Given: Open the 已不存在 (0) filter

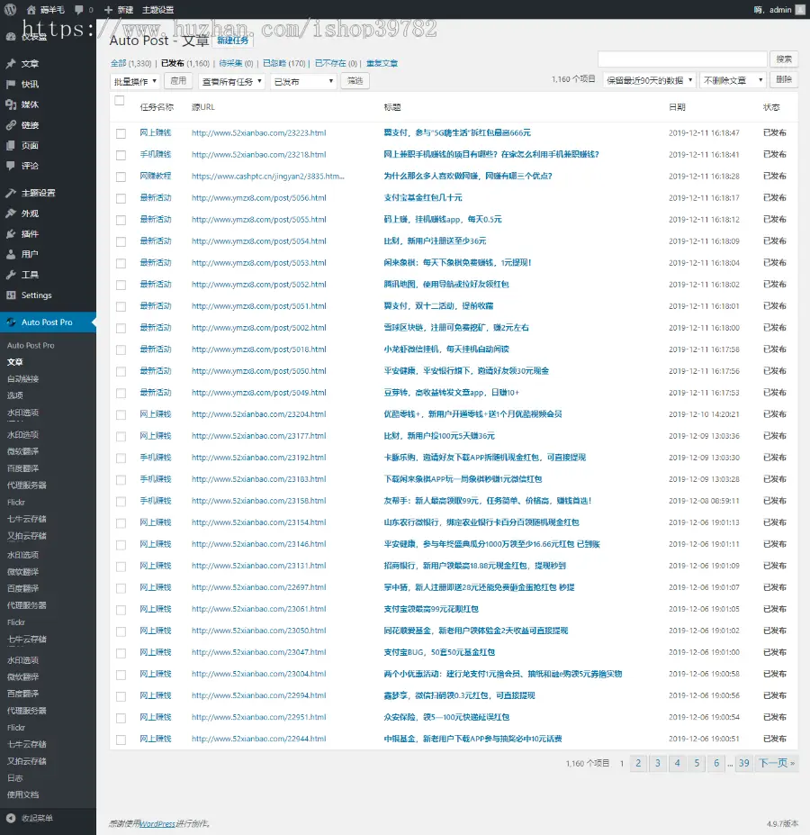Looking at the screenshot, I should (x=336, y=63).
